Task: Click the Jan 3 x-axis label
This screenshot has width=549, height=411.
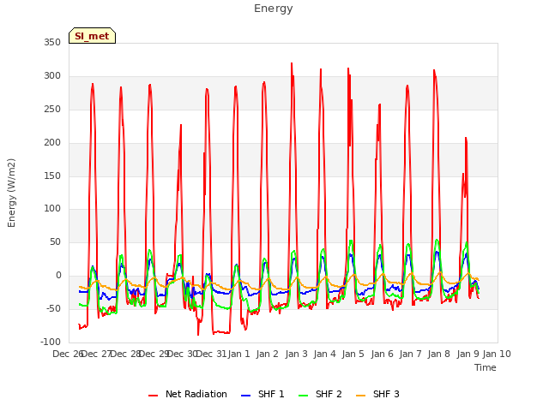Action: 296,354
